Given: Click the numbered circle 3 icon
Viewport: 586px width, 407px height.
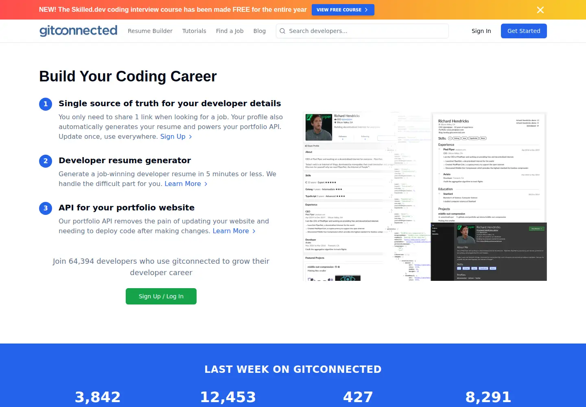Looking at the screenshot, I should coord(46,208).
